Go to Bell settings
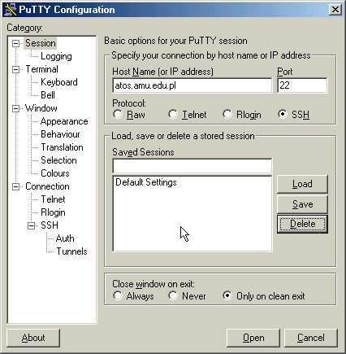This screenshot has width=346, height=354. (x=48, y=95)
